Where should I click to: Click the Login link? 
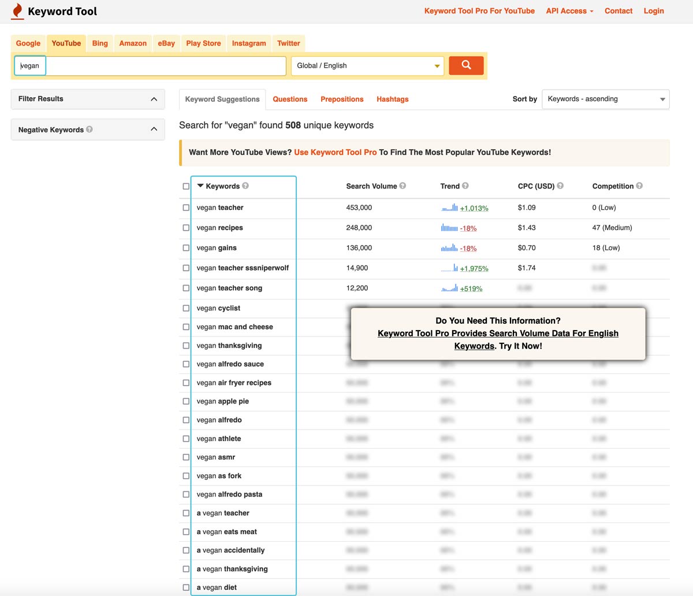pos(654,11)
